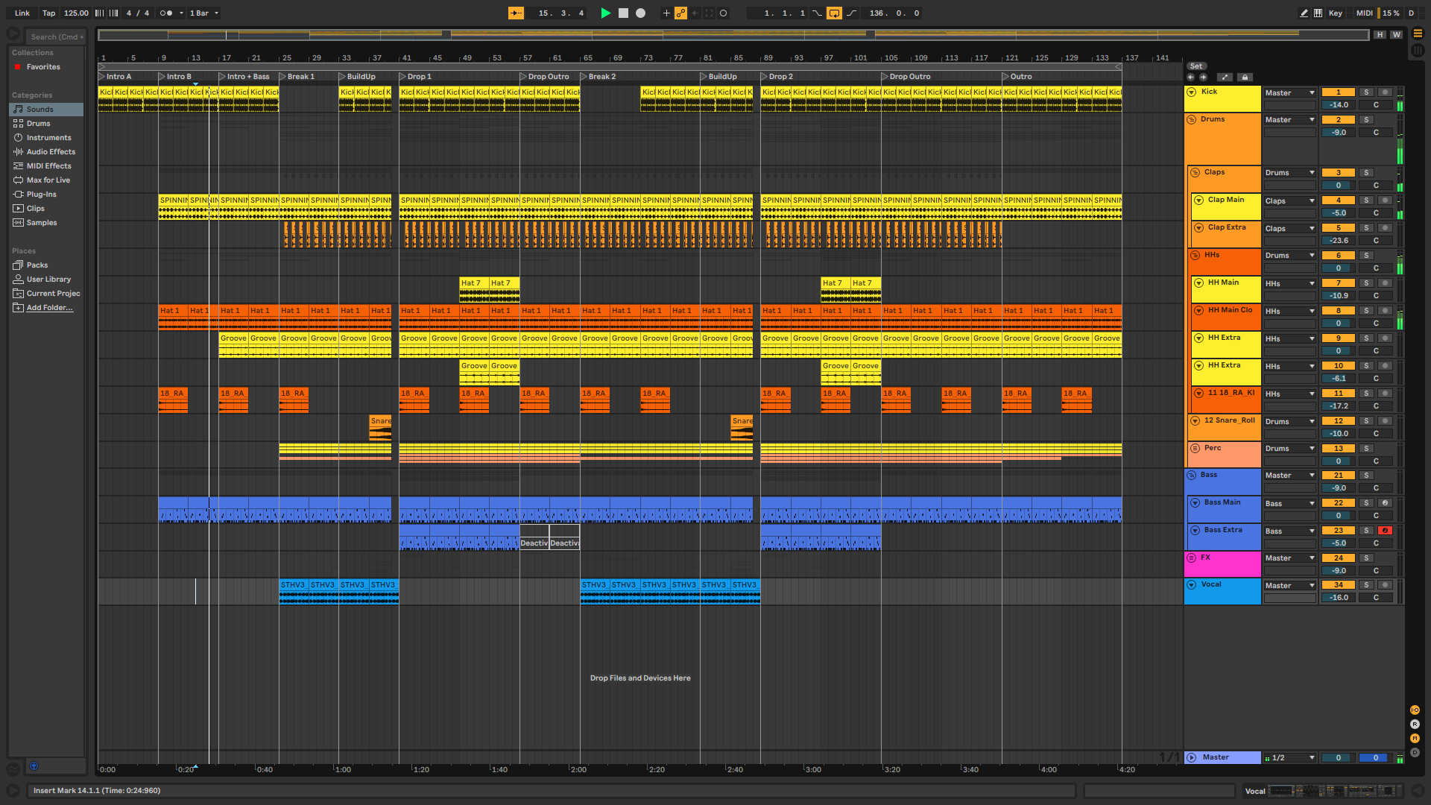Screen dimensions: 1431x805
Task: Collapse the Claps group
Action: coord(1195,172)
